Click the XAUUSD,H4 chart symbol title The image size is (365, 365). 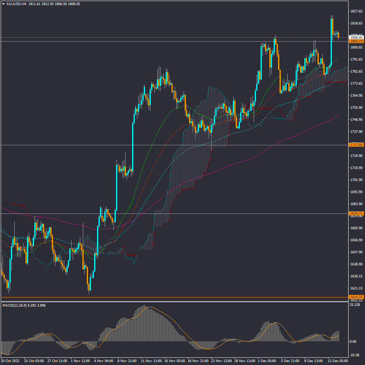pyautogui.click(x=16, y=4)
